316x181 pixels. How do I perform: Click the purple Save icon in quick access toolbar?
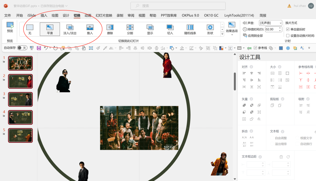pyautogui.click(x=39, y=48)
